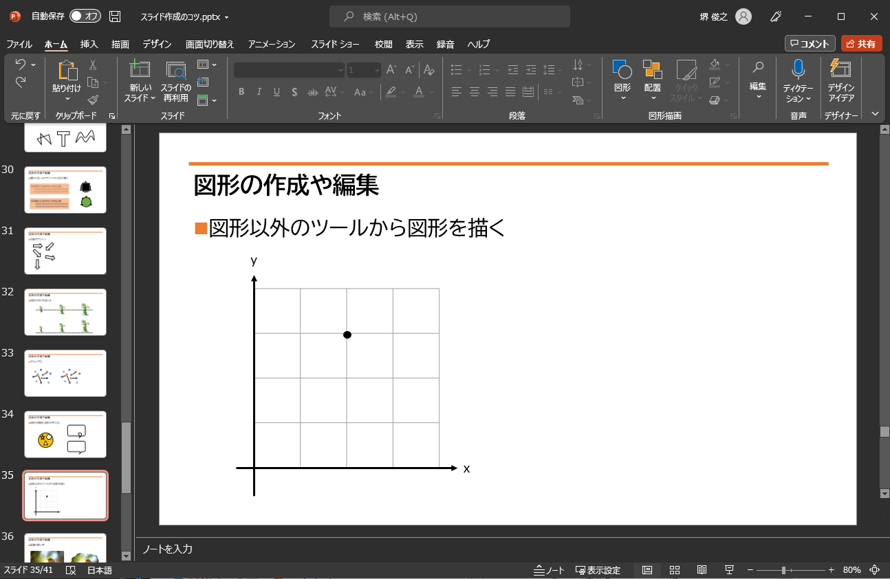Click the Reset slide icon
Viewport: 890px width, 579px height.
(x=203, y=82)
